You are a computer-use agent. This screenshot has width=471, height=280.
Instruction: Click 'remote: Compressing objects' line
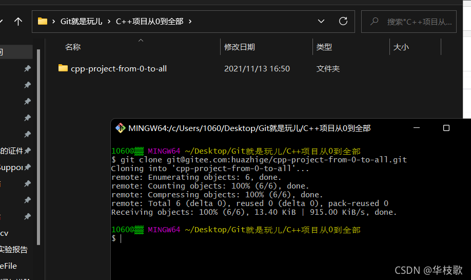[217, 195]
